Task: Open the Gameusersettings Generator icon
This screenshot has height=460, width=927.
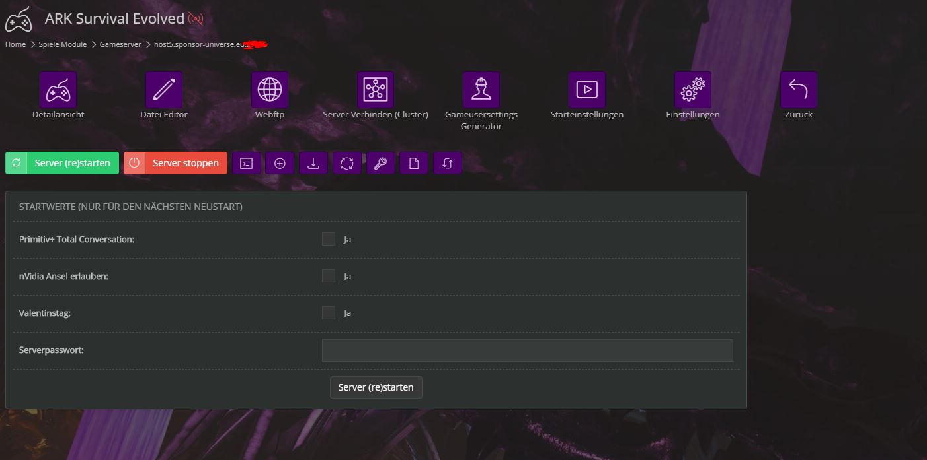Action: click(x=481, y=90)
